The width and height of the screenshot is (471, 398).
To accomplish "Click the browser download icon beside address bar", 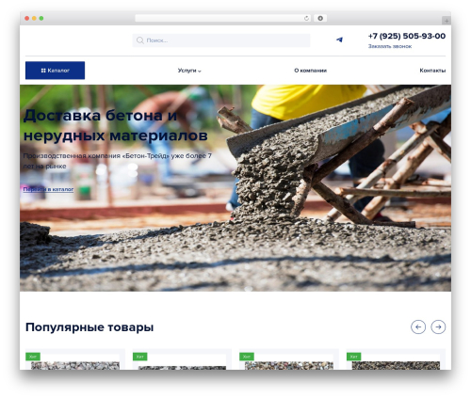I will pyautogui.click(x=320, y=18).
